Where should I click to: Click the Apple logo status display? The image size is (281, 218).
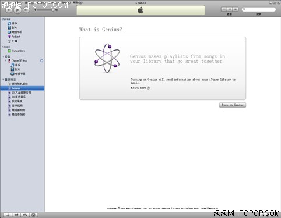[140, 10]
